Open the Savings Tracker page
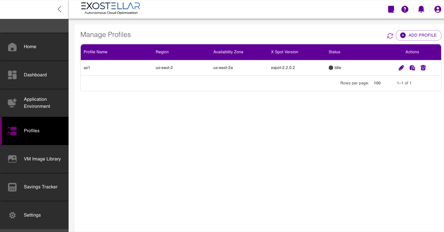The image size is (444, 232). point(40,187)
